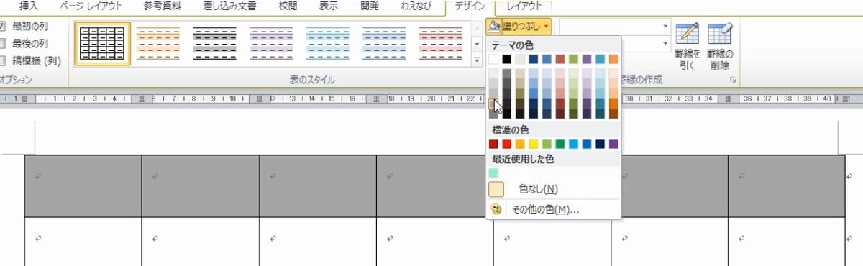Pick the mint swatch under 最近使用した色
Viewport: 863px width, 266px height.
[x=493, y=173]
